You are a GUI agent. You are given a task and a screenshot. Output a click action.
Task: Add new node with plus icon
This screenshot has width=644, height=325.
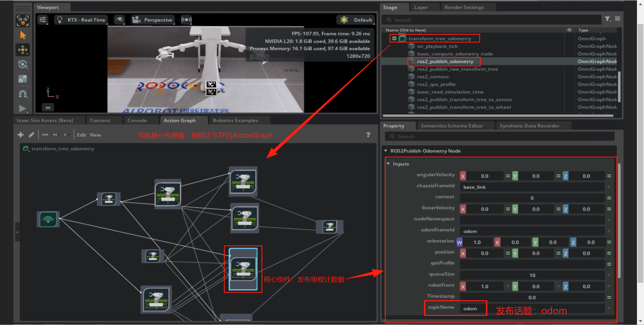click(x=20, y=135)
